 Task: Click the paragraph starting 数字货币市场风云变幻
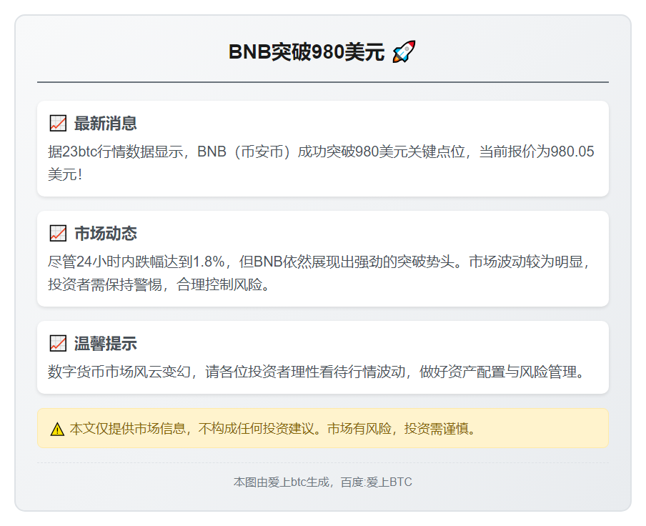pyautogui.click(x=317, y=372)
